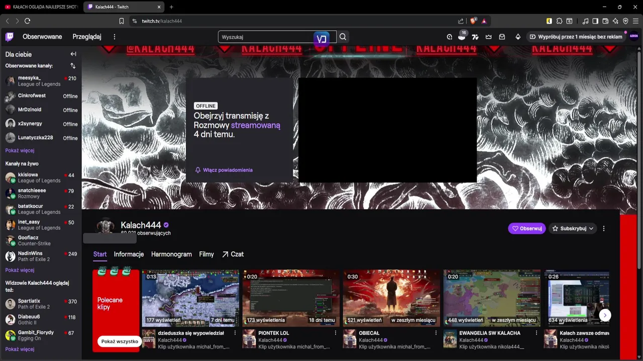The width and height of the screenshot is (643, 361).
Task: Click the Twitch logo home icon
Action: 10,37
